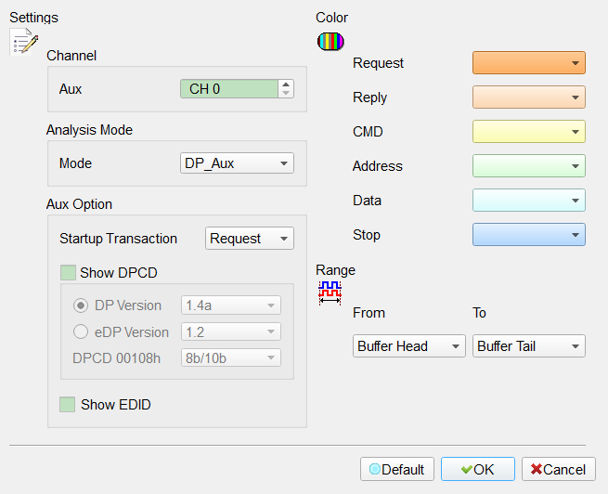Pick the Stop blue color swatch
Screen dimensions: 608x494
pos(529,235)
